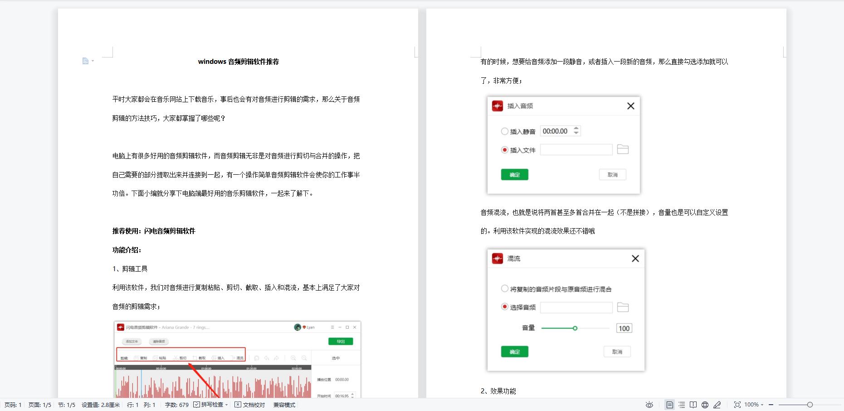Screen dimensions: 844x411
Task: Switch to full-screen view mode
Action: (x=738, y=404)
